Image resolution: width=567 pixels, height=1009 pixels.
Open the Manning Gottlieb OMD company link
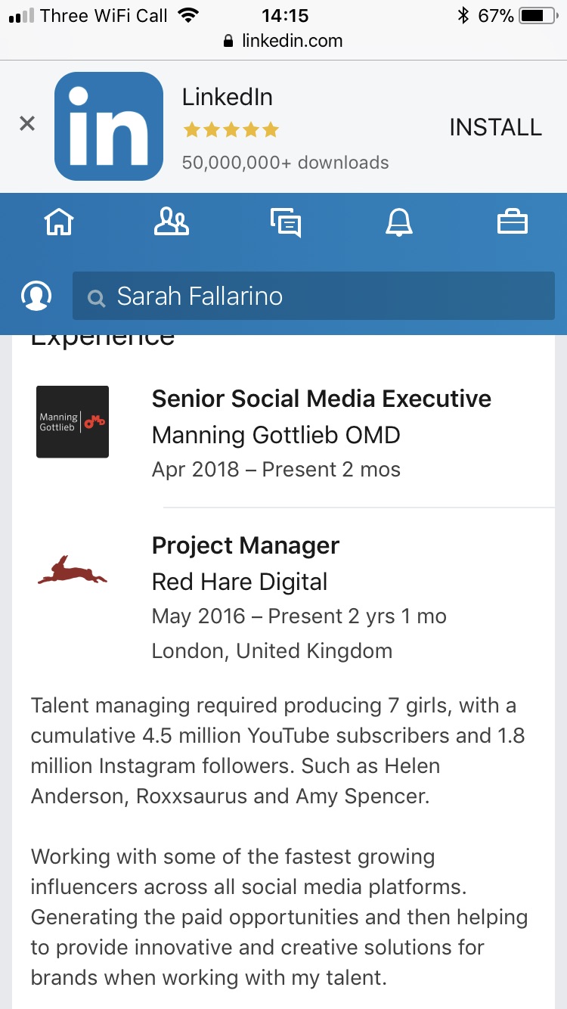pyautogui.click(x=276, y=435)
